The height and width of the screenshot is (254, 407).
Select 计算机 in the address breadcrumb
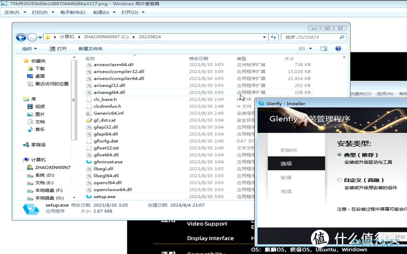(67, 37)
